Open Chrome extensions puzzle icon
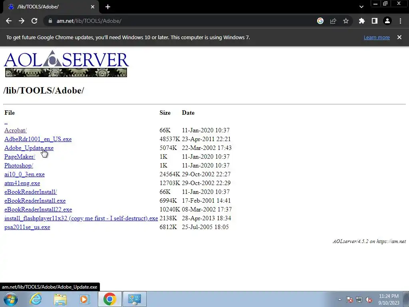 pos(362,21)
